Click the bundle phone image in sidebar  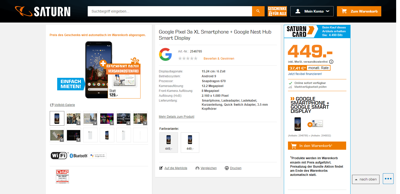298,124
